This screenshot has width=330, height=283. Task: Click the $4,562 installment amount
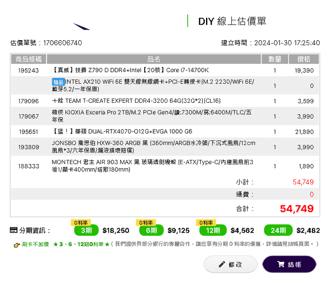pos(242,231)
